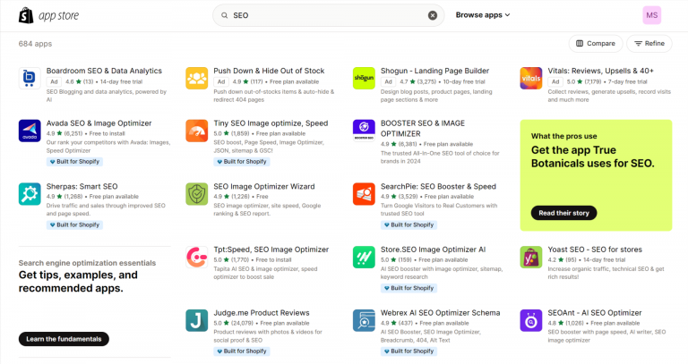Click the search magnifier icon

(224, 15)
